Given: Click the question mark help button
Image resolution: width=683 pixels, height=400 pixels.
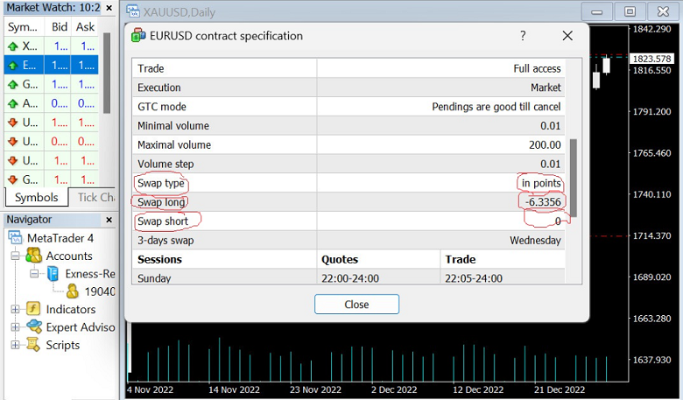Looking at the screenshot, I should click(x=523, y=36).
